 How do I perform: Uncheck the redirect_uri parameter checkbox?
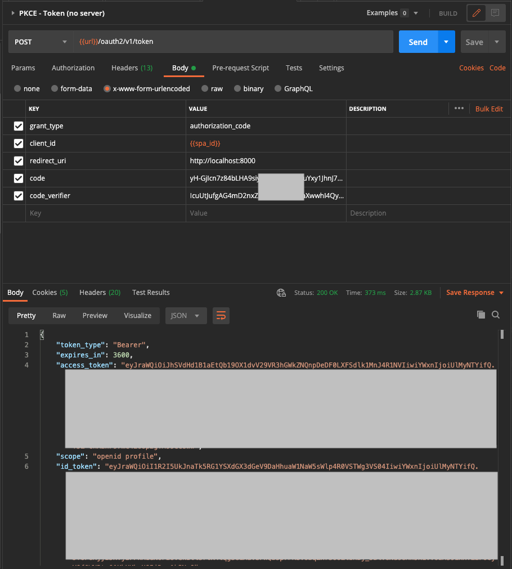(x=19, y=161)
